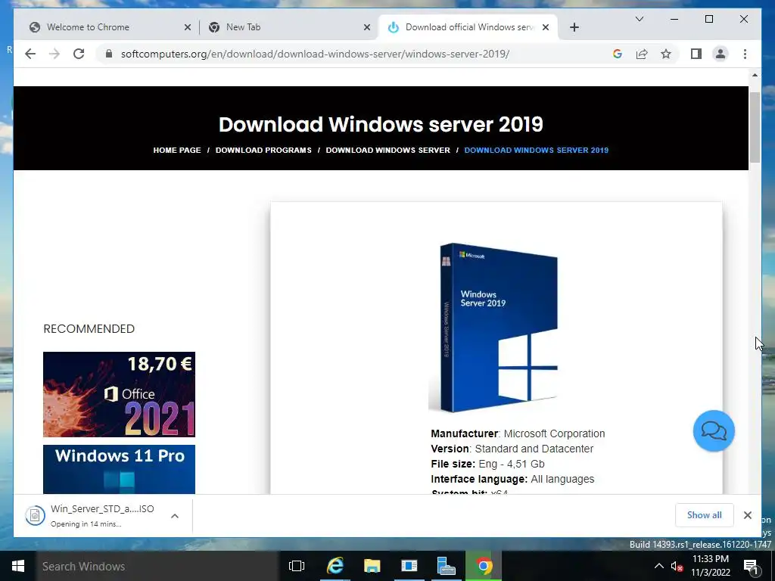This screenshot has width=775, height=581.
Task: Click the scrollbar up arrow
Action: tap(755, 75)
